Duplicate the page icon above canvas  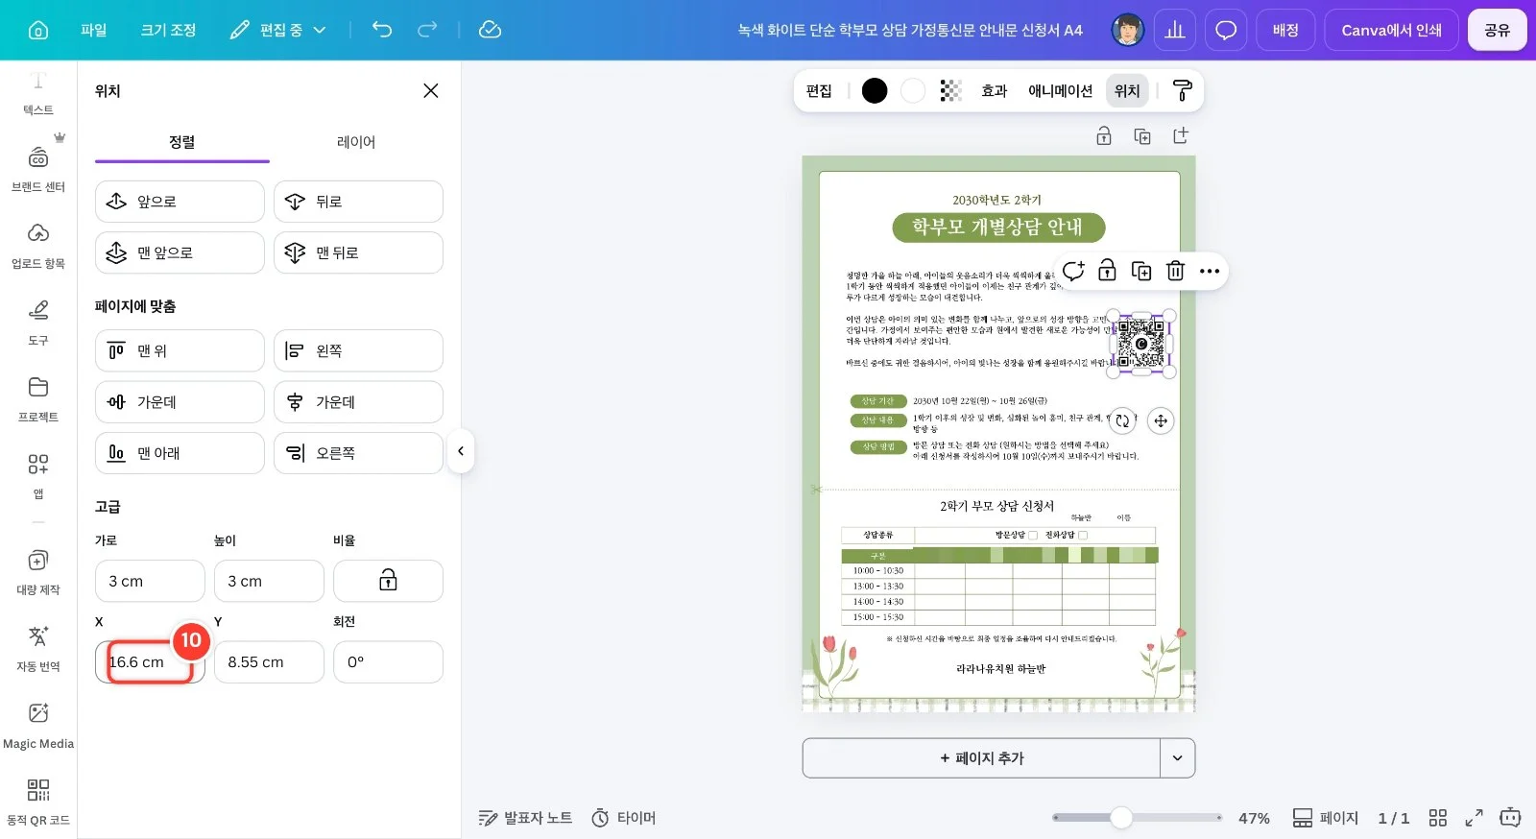(x=1142, y=136)
